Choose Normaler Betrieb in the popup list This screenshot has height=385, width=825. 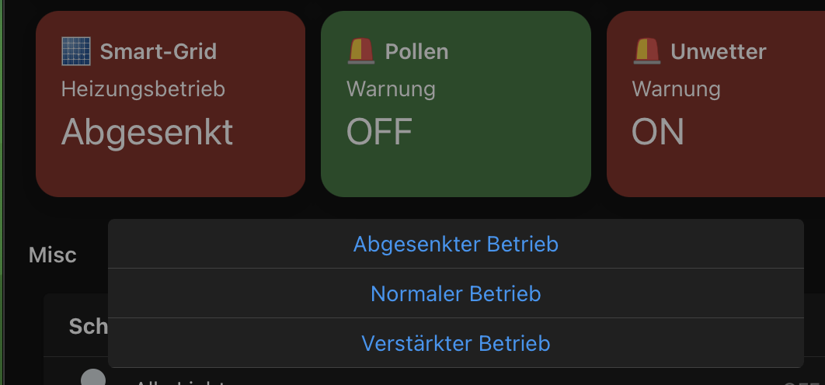(456, 293)
